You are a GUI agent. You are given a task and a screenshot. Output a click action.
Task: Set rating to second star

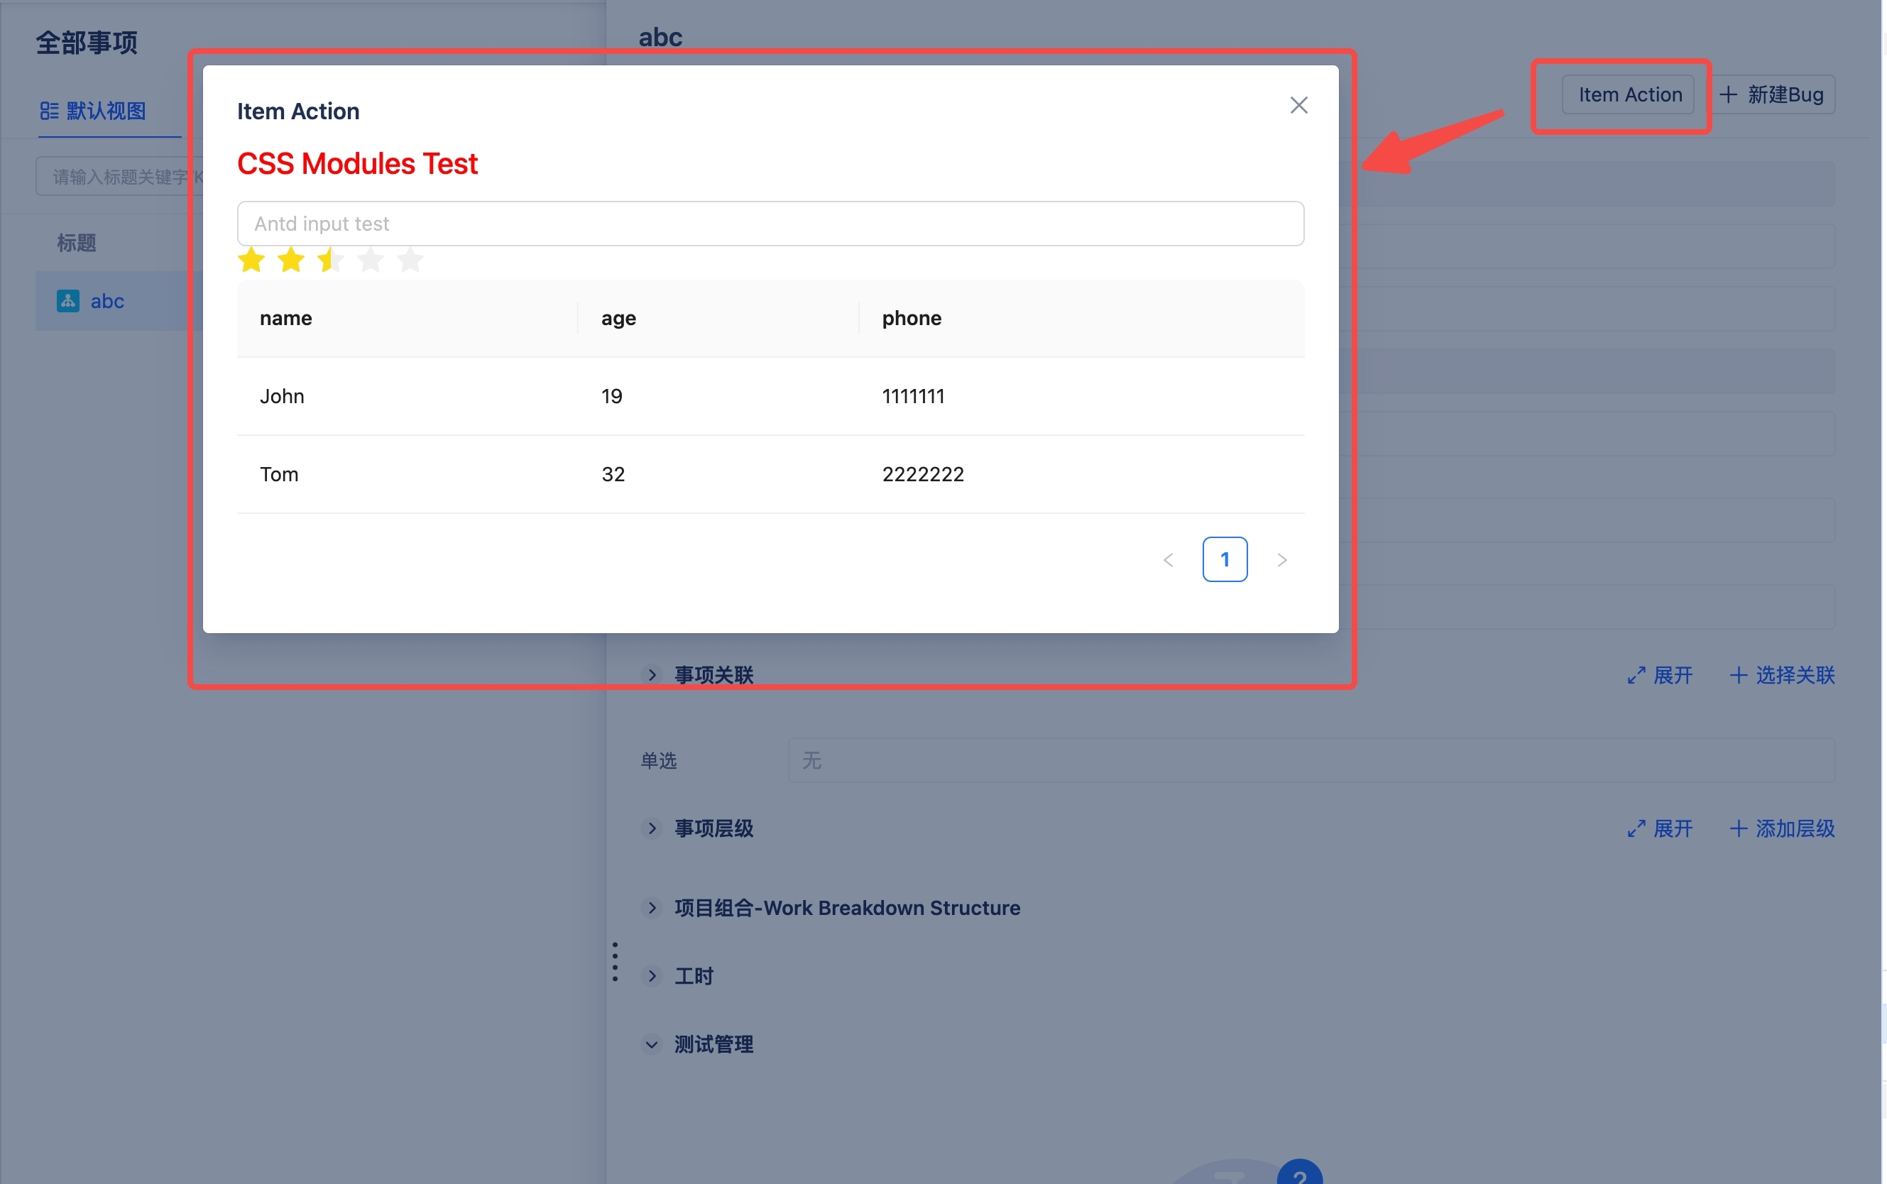(x=291, y=259)
